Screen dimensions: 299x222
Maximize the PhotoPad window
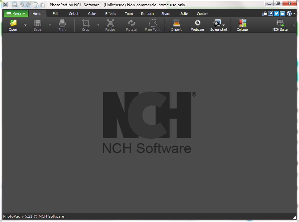(x=278, y=3)
